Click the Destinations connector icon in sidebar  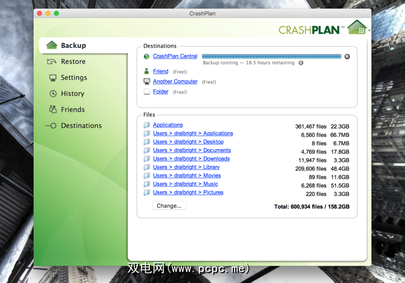(x=51, y=126)
